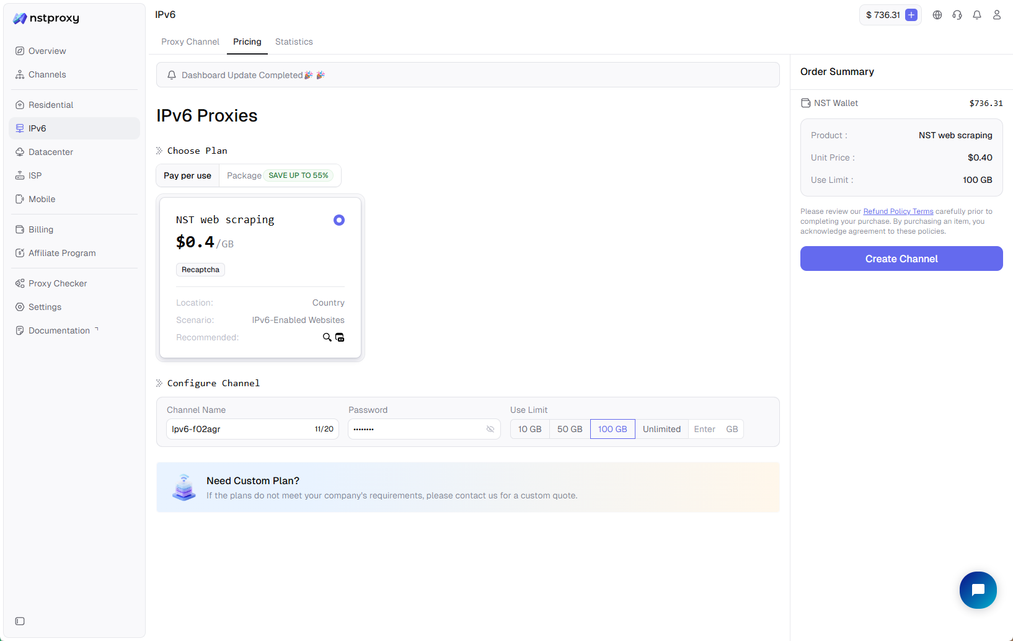This screenshot has width=1013, height=641.
Task: Switch to the Package plan option
Action: coord(244,175)
